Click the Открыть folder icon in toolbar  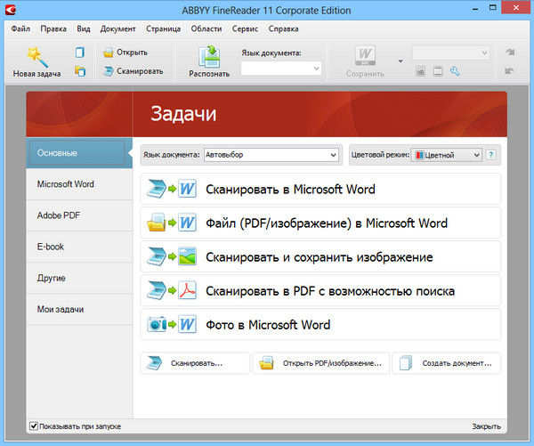tap(109, 53)
